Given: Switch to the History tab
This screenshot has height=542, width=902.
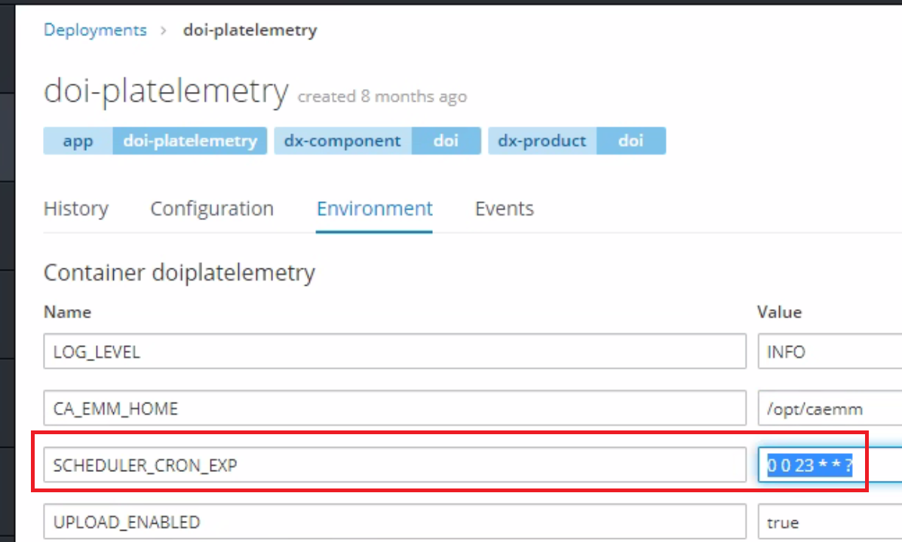Looking at the screenshot, I should click(x=76, y=209).
